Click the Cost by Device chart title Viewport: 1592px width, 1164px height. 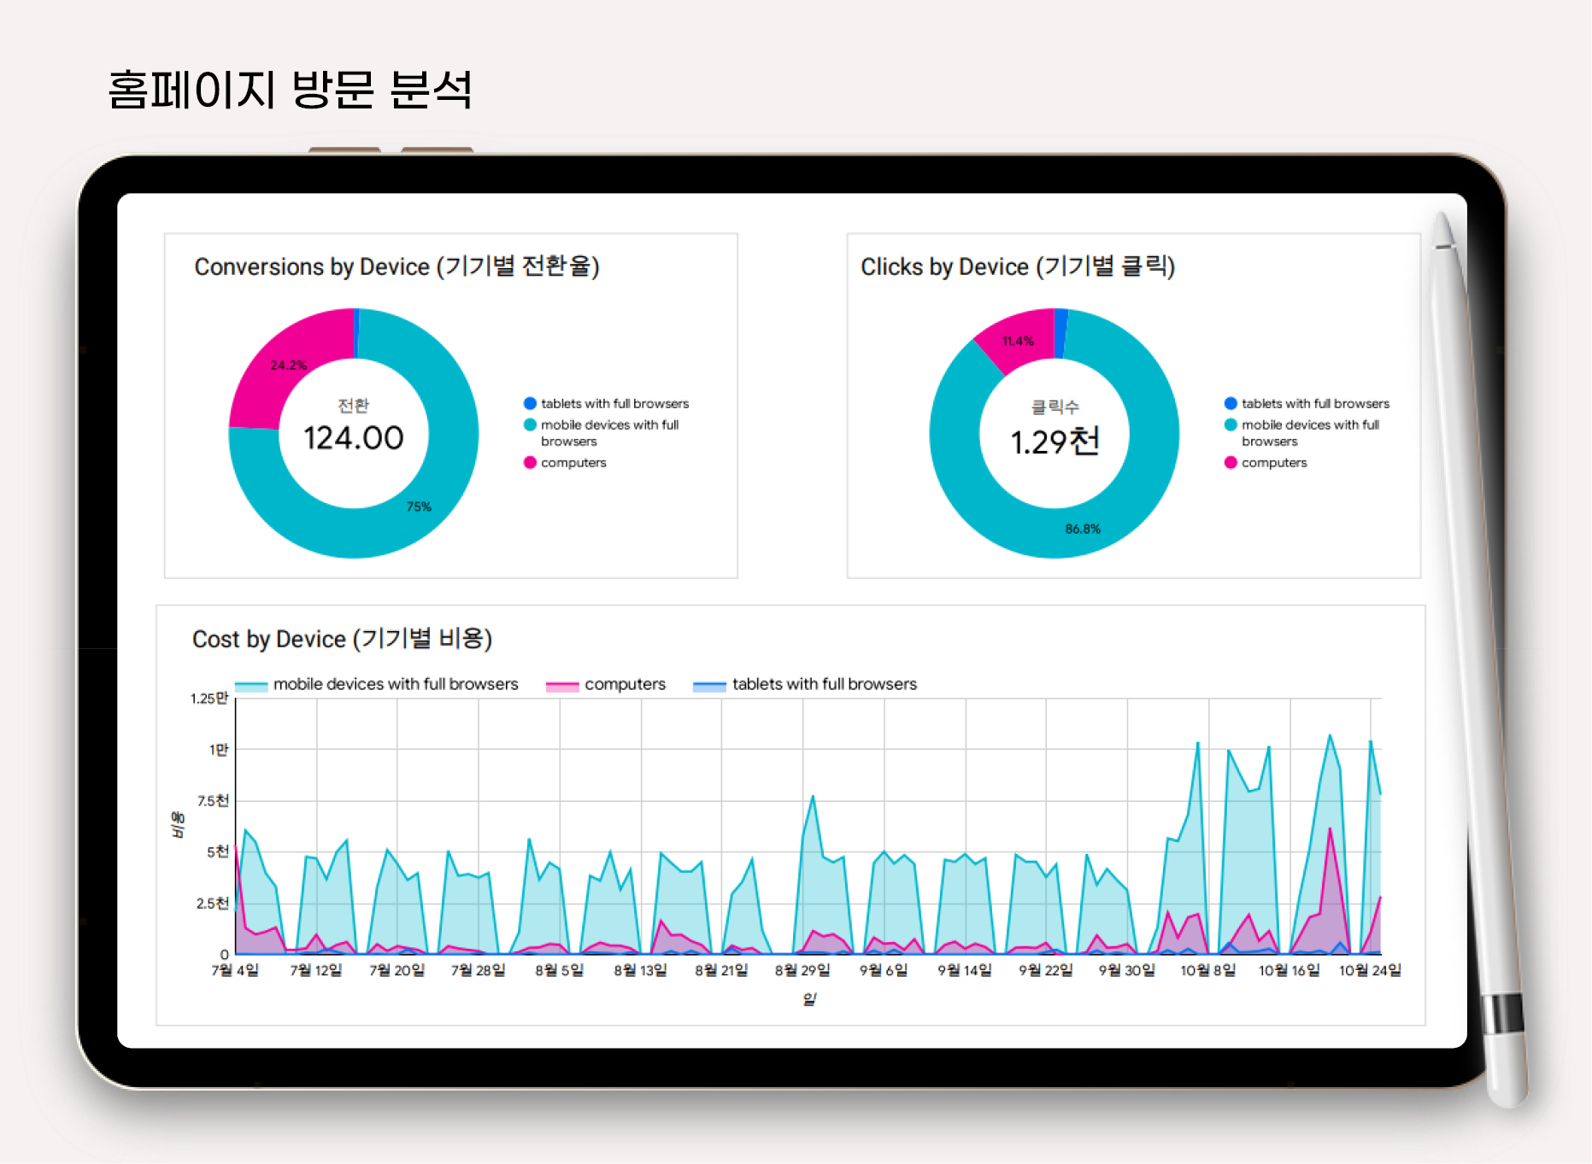coord(342,639)
